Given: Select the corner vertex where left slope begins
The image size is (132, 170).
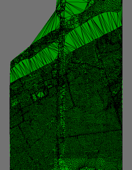Looking at the screenshot, I should coord(11,62).
